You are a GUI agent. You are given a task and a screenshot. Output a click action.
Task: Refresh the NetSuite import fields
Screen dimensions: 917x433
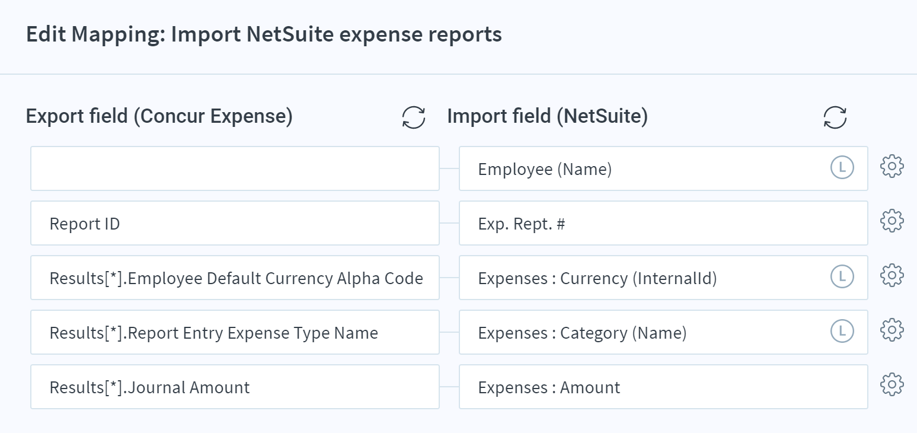tap(835, 117)
